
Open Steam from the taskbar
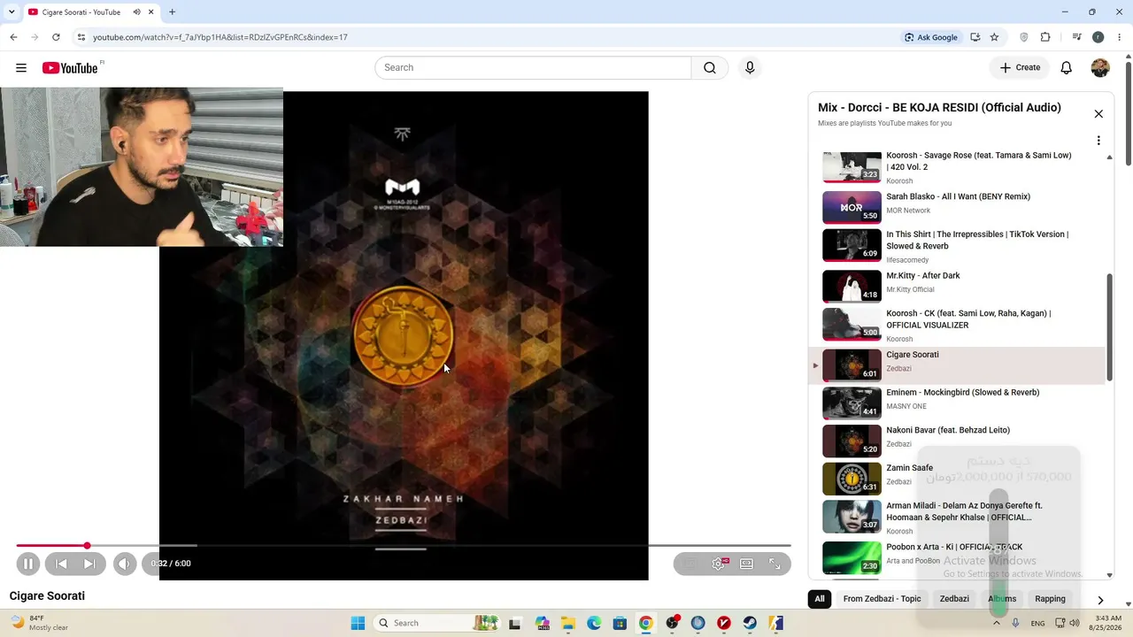coord(750,623)
